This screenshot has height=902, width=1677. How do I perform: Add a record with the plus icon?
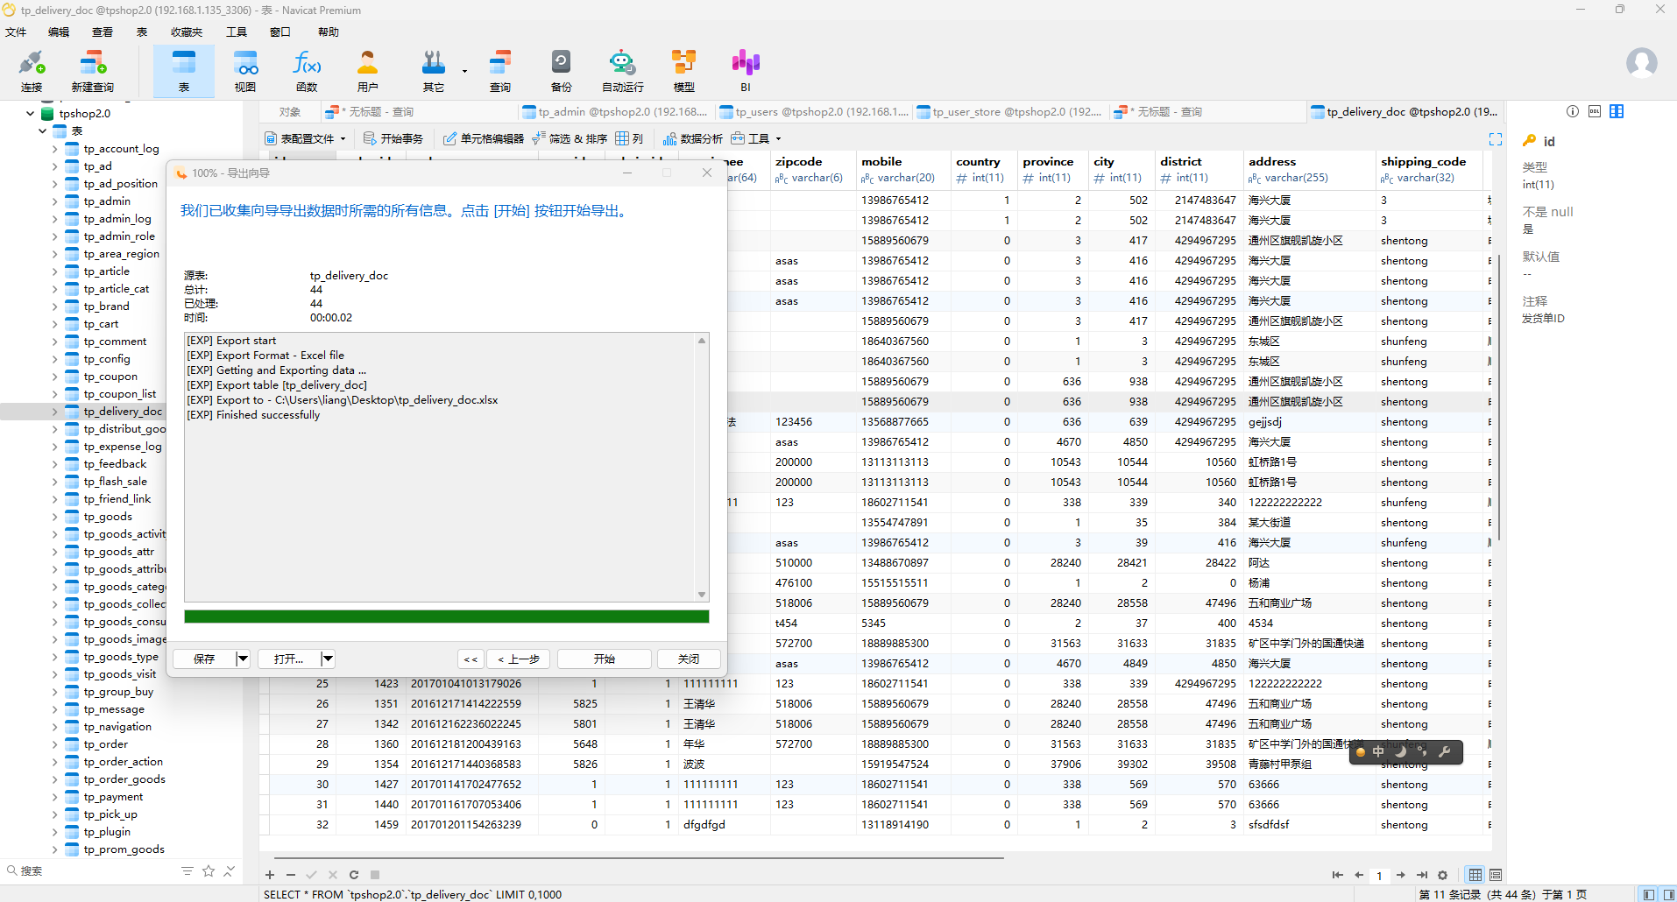coord(270,875)
